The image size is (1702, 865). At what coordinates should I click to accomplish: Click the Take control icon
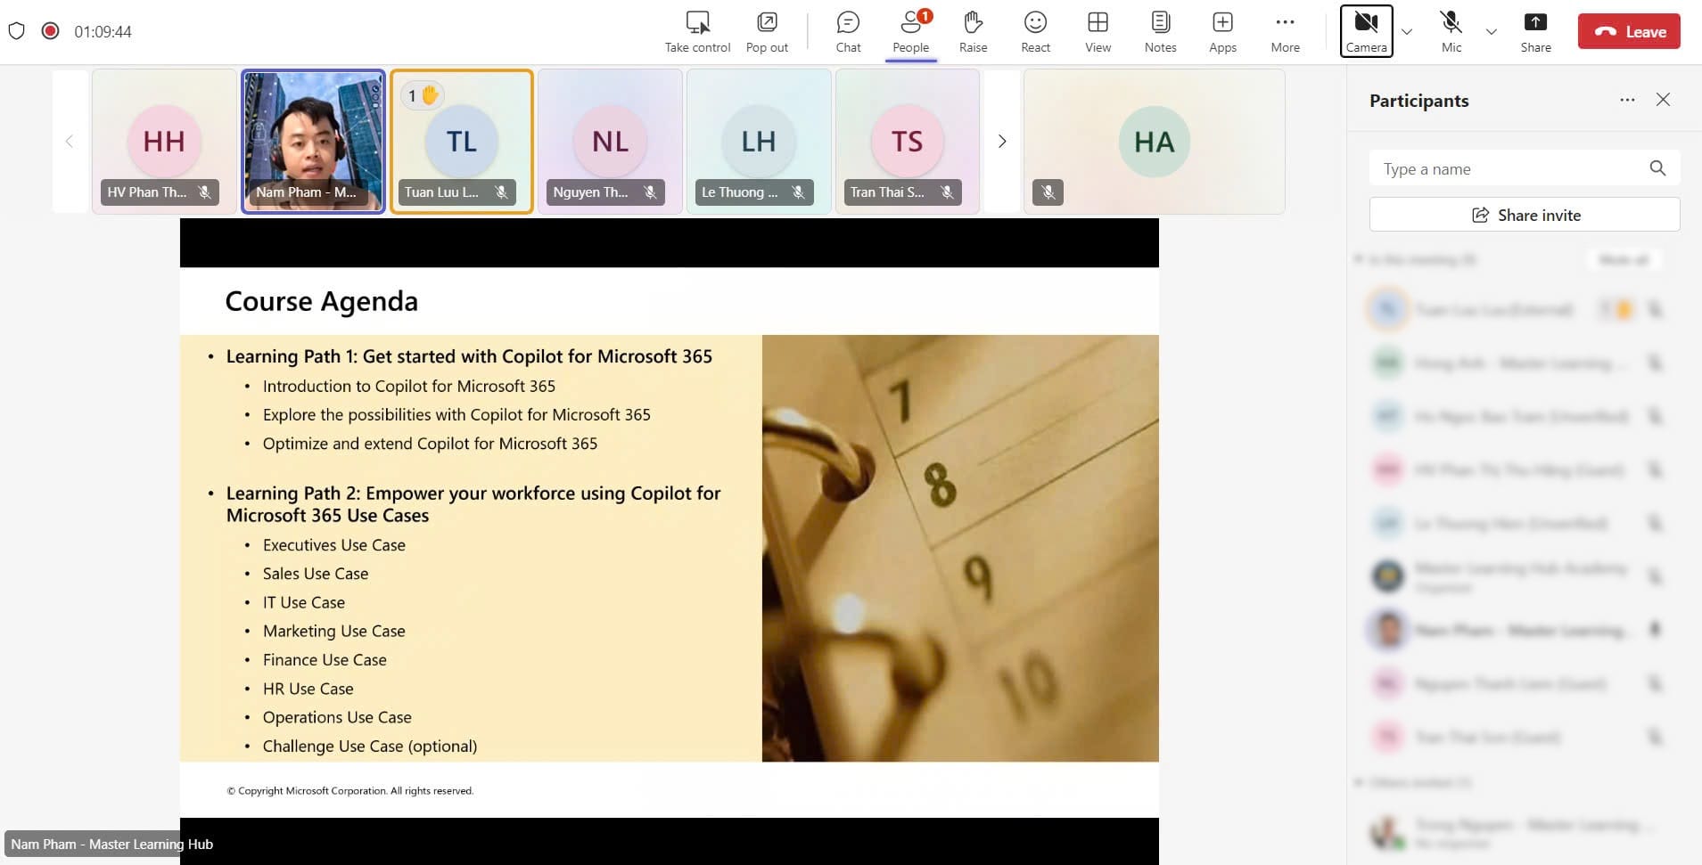click(697, 22)
